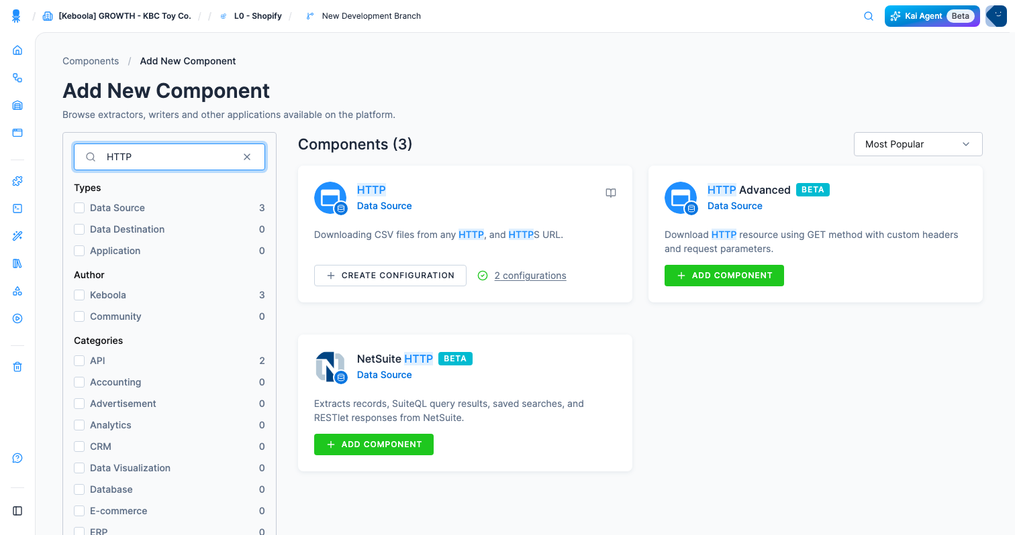Viewport: 1015px width, 535px height.
Task: Click Data Source label under NetSuite HTTP
Action: pos(385,375)
